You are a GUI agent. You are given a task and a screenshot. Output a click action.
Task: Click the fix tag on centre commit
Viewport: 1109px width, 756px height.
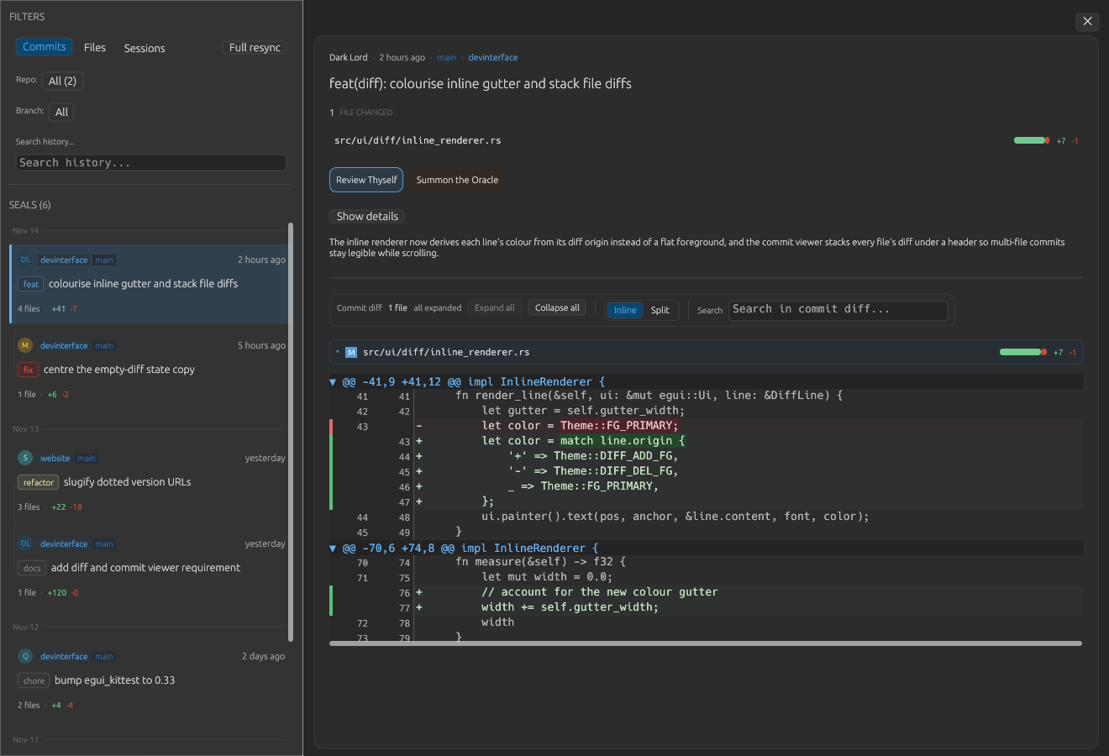(x=28, y=370)
